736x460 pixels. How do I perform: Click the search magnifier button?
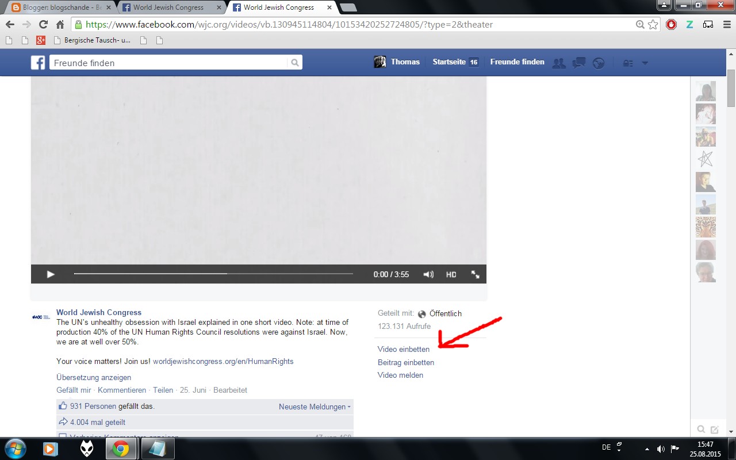[x=295, y=63]
